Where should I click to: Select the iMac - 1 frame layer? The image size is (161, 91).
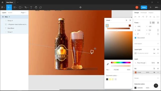pyautogui.click(x=14, y=17)
